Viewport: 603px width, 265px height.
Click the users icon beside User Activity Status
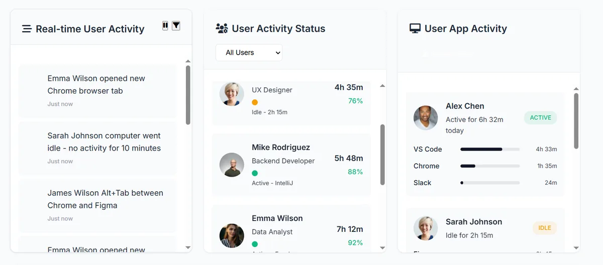coord(222,29)
